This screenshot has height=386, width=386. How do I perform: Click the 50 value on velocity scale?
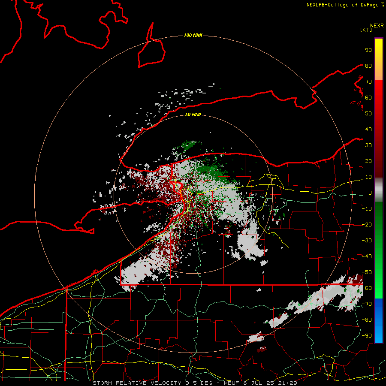368,114
